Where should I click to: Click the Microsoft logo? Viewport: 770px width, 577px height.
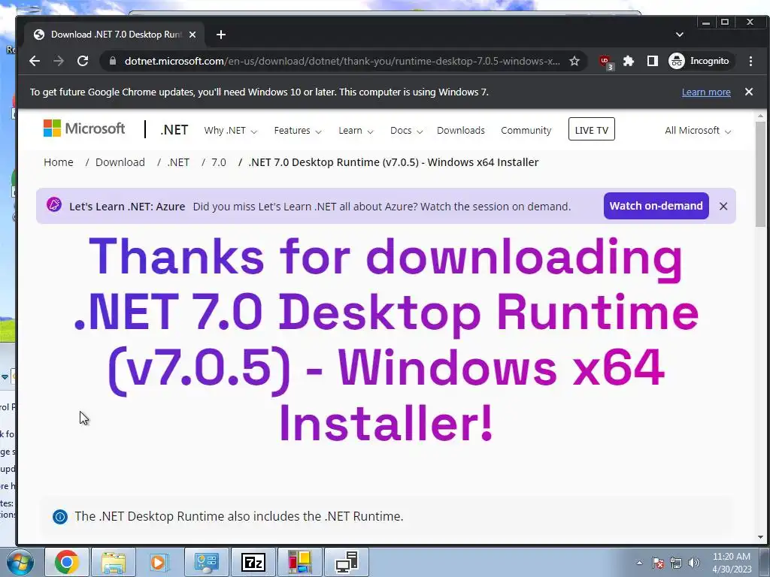(x=84, y=128)
